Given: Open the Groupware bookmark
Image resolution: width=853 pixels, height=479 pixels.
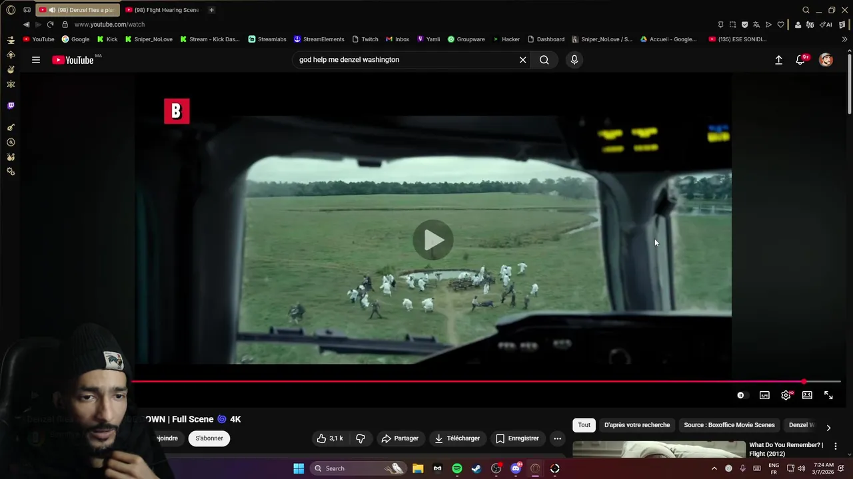Looking at the screenshot, I should pos(466,39).
